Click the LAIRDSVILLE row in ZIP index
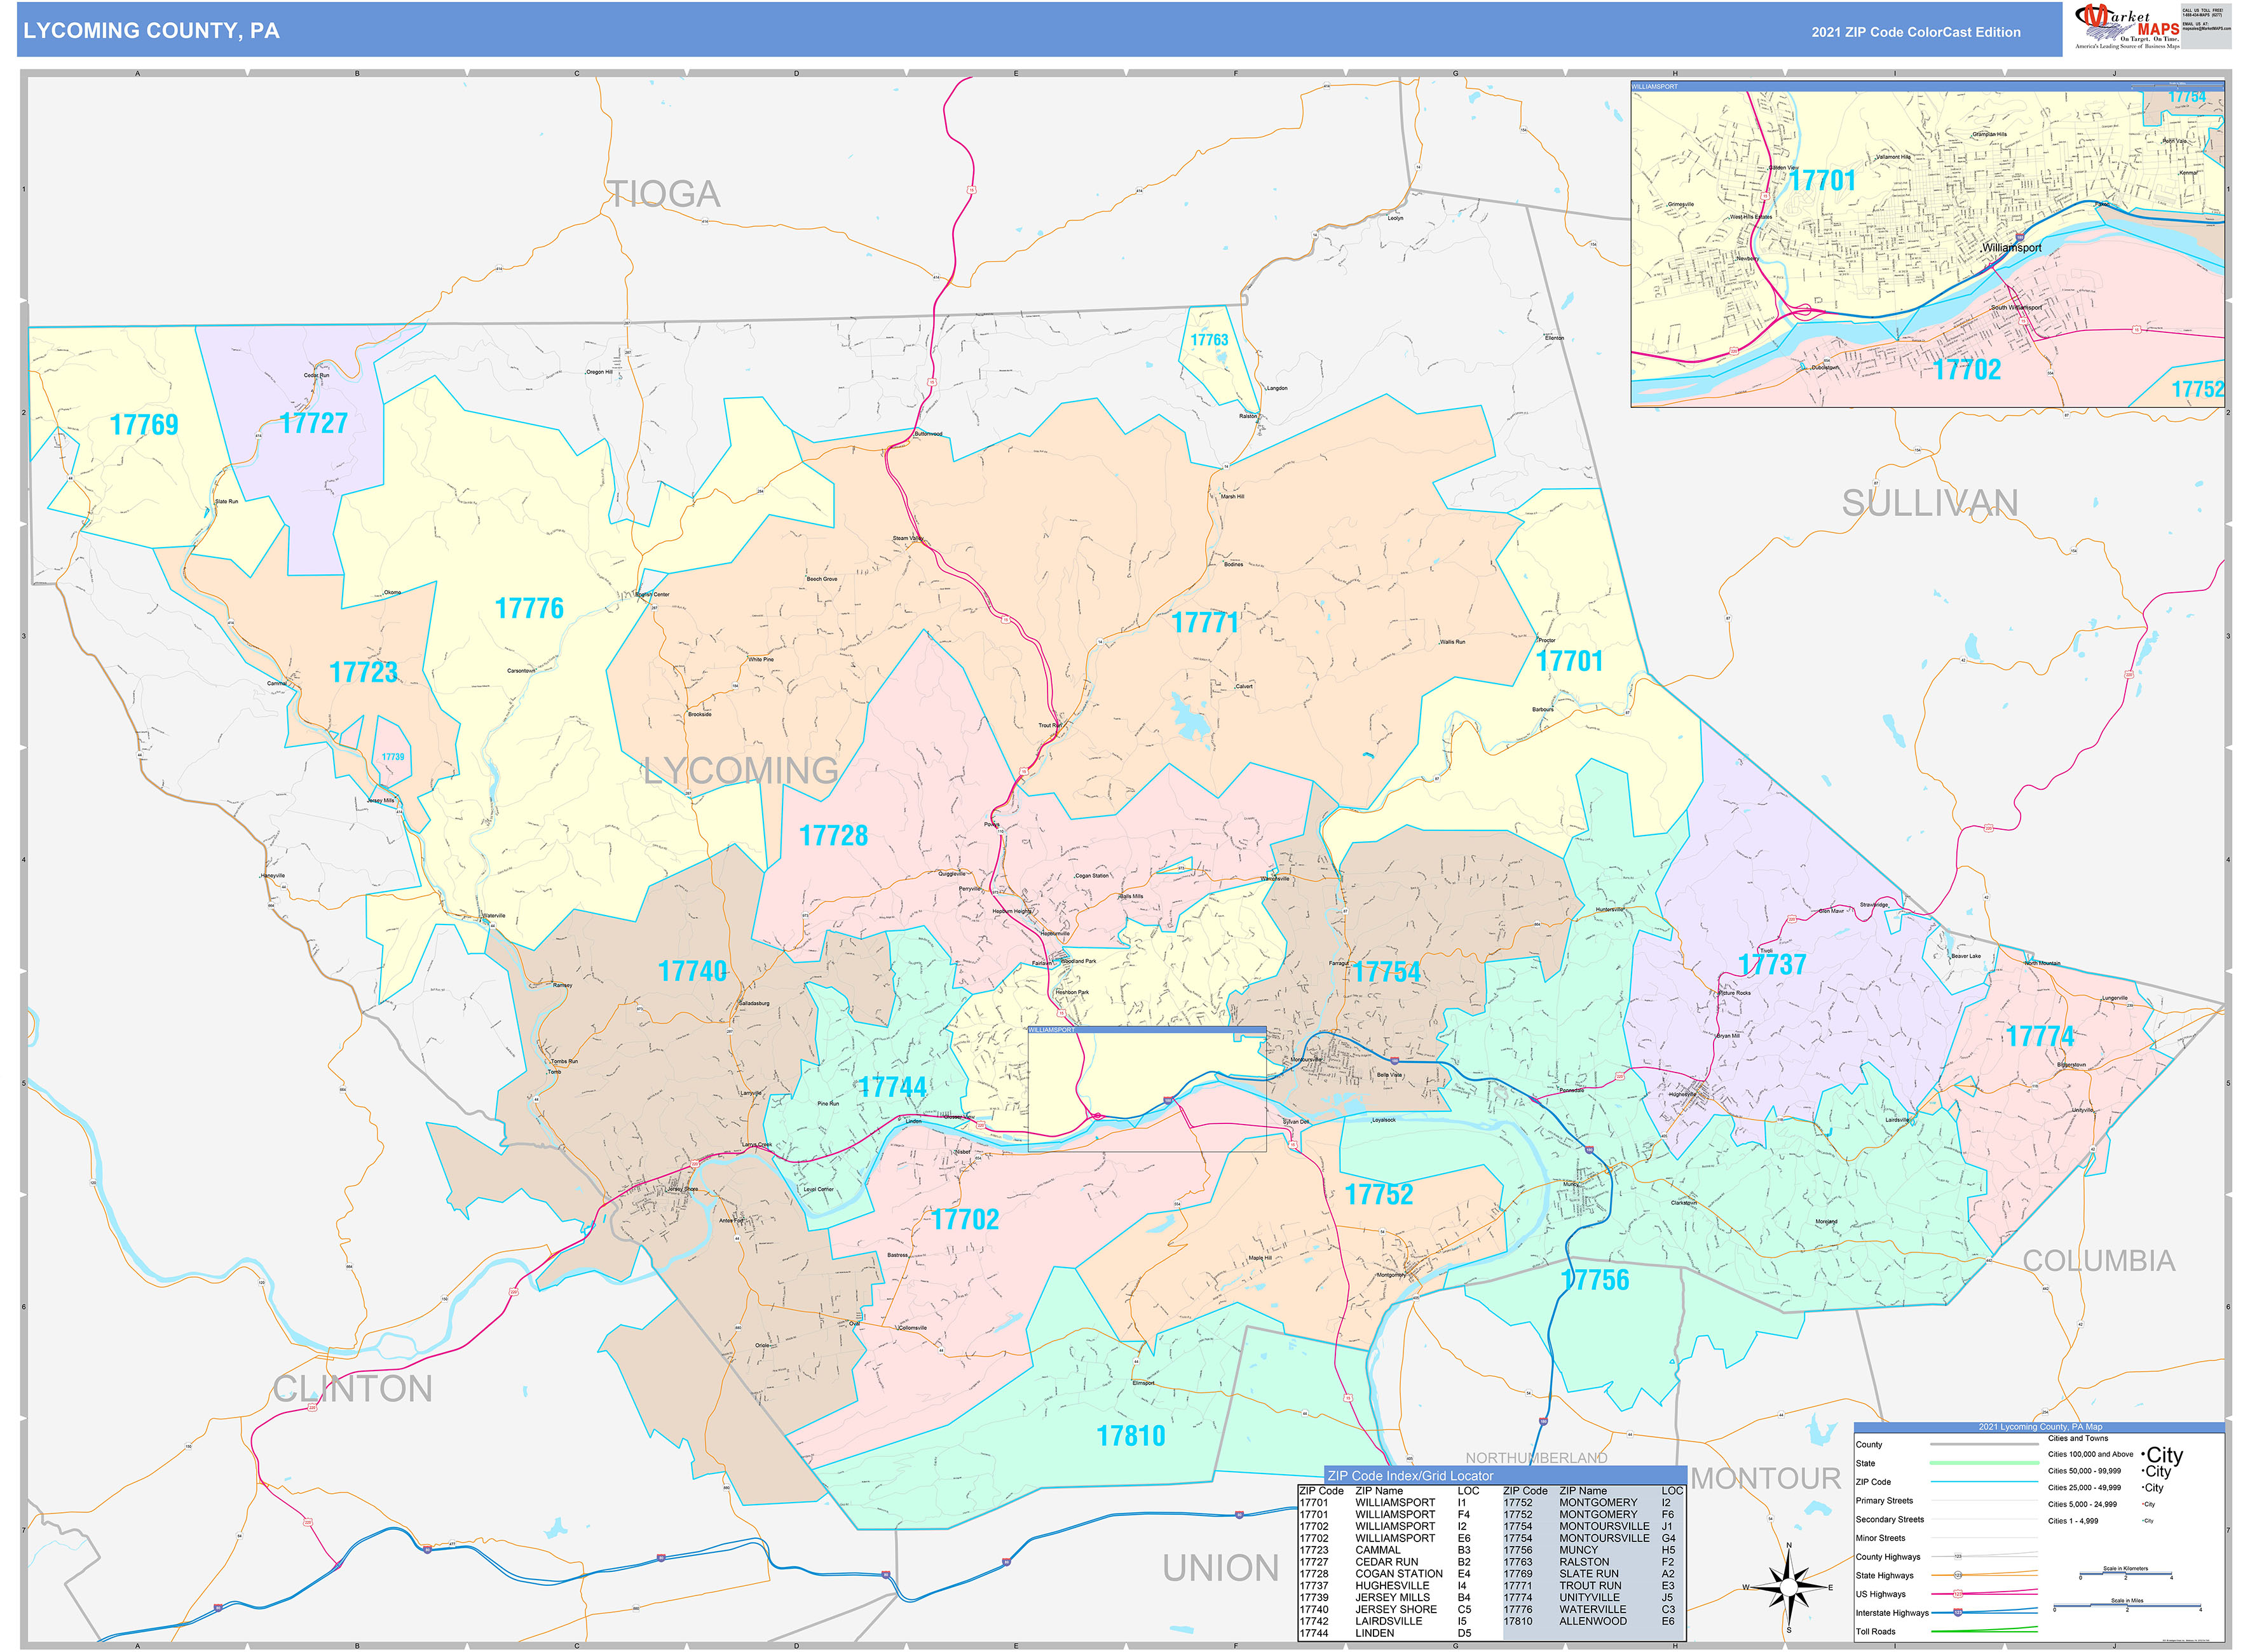The width and height of the screenshot is (2243, 1652). click(1384, 1621)
